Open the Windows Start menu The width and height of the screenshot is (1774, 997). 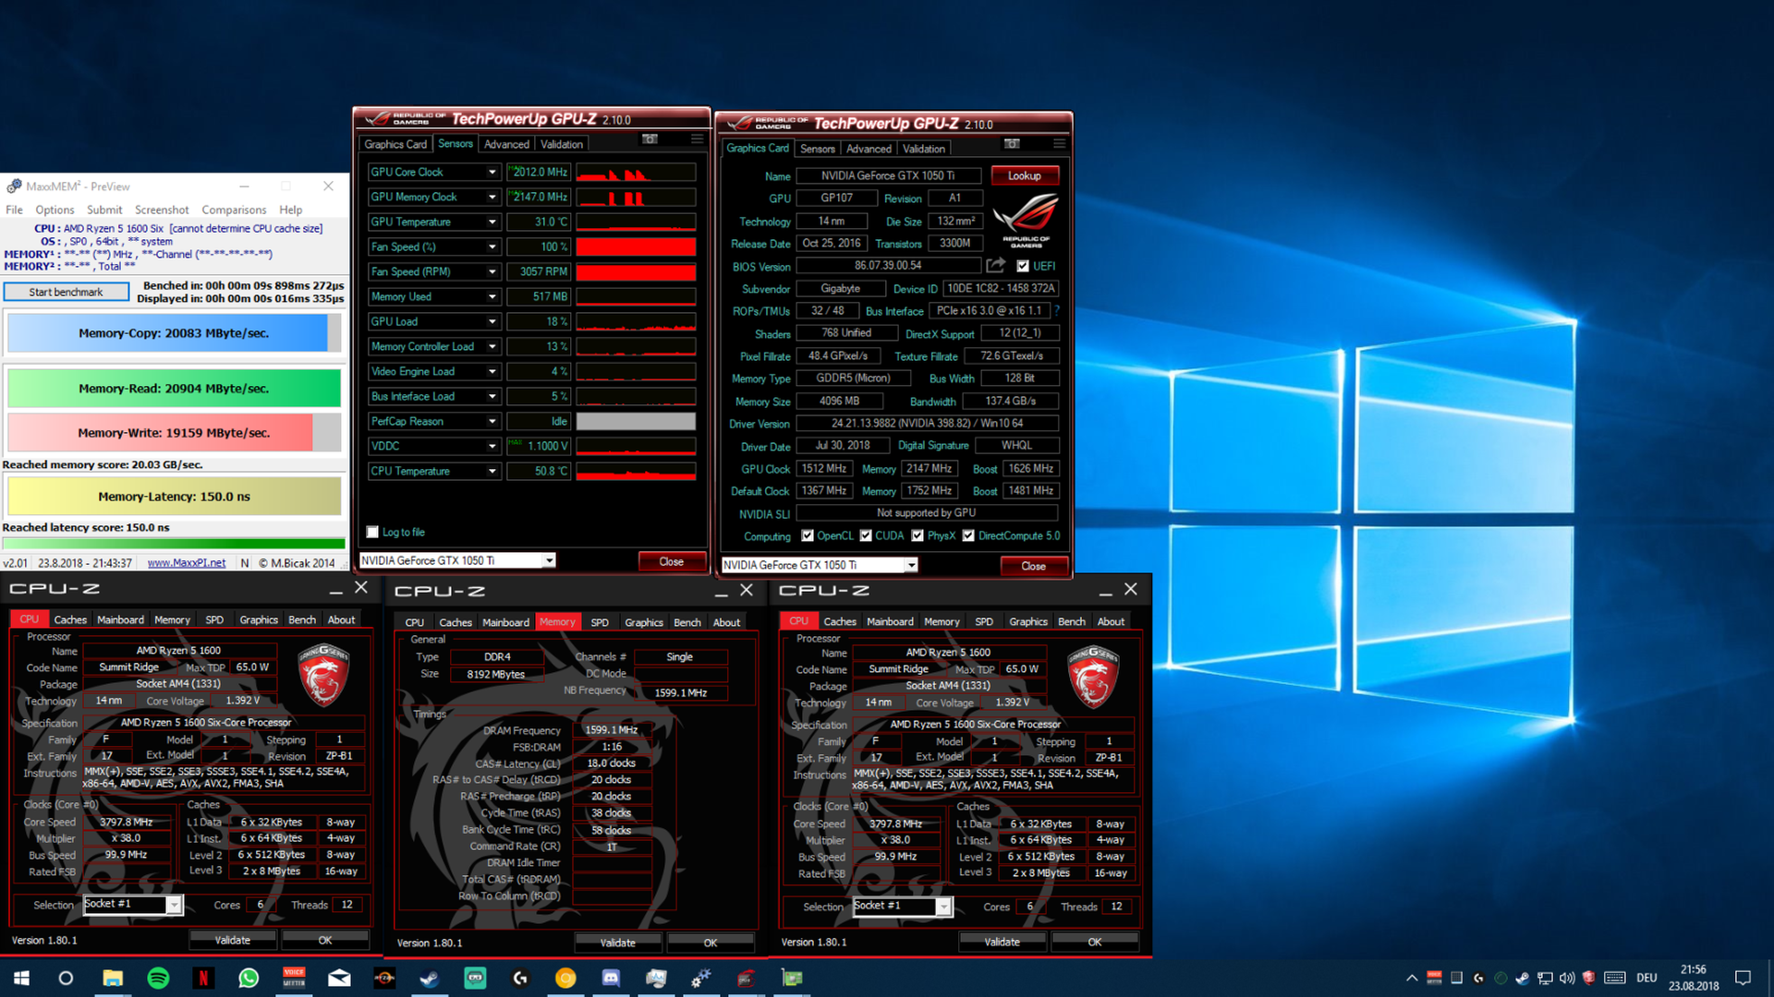[x=22, y=978]
